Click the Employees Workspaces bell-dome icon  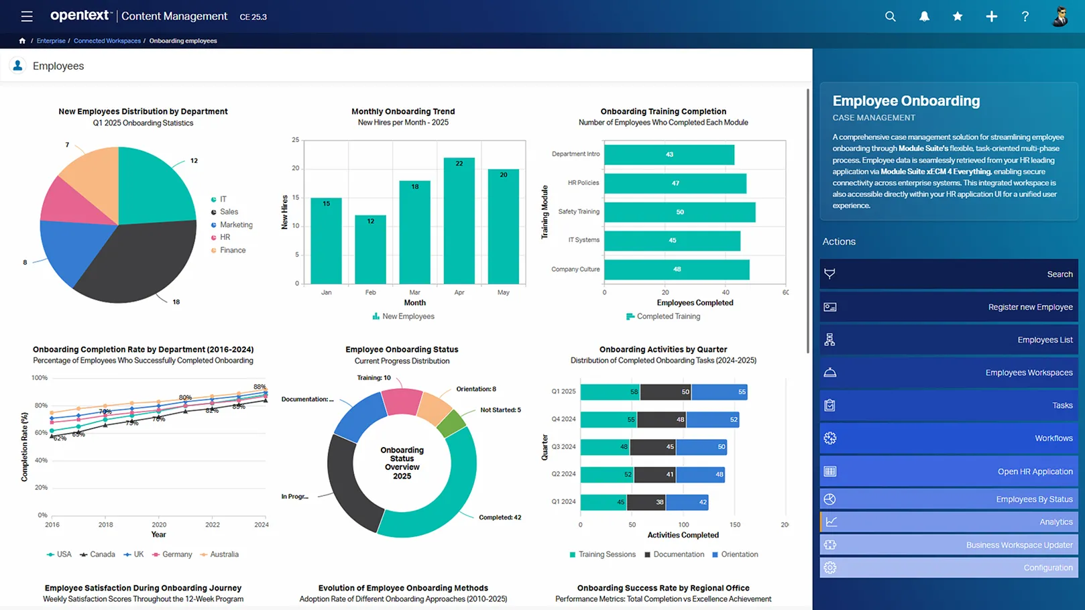point(830,372)
